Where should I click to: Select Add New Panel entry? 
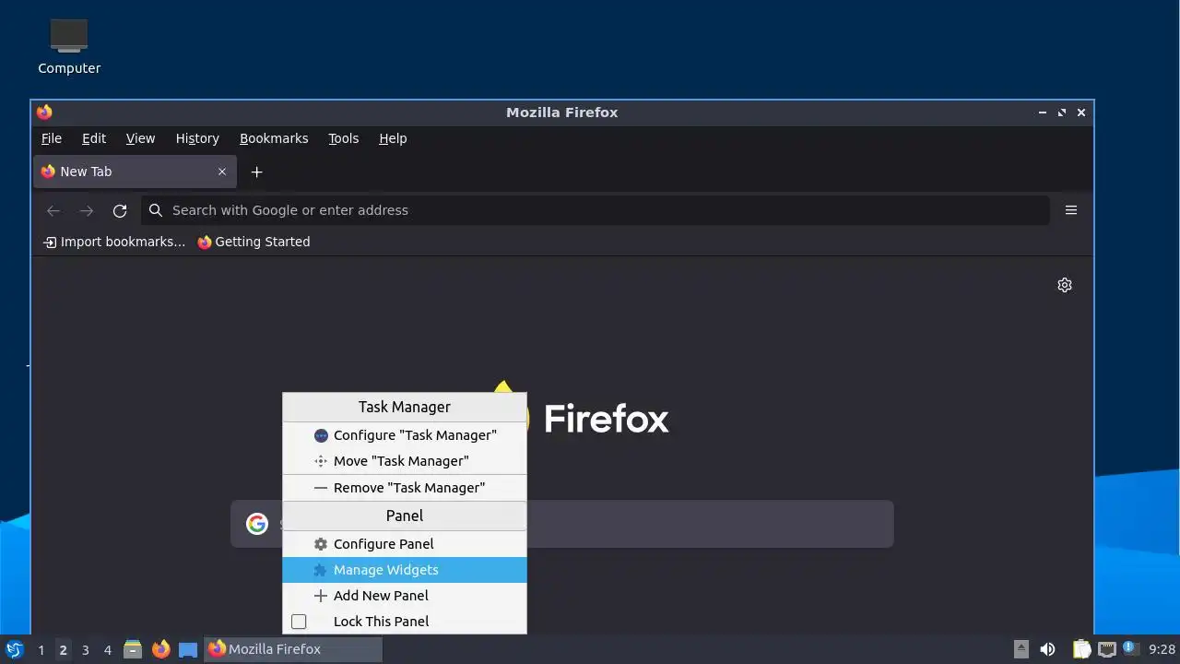405,596
